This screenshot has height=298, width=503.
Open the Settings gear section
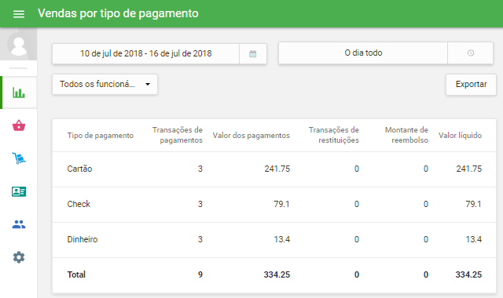click(19, 257)
